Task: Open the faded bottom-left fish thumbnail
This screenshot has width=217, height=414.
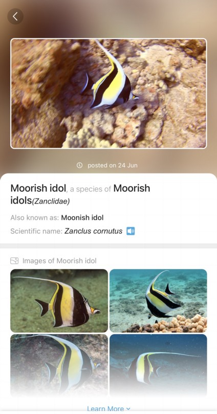Action: tap(59, 365)
